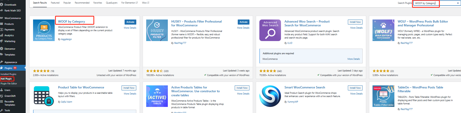
Task: Go to Installed Plugins submenu
Action: point(8,74)
